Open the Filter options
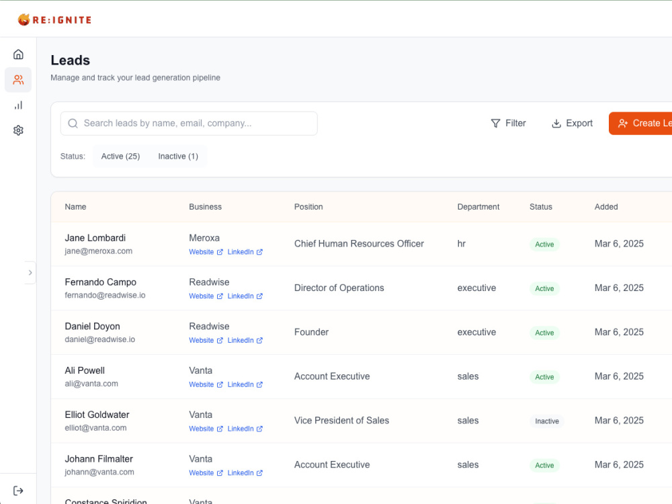This screenshot has width=672, height=504. (508, 124)
